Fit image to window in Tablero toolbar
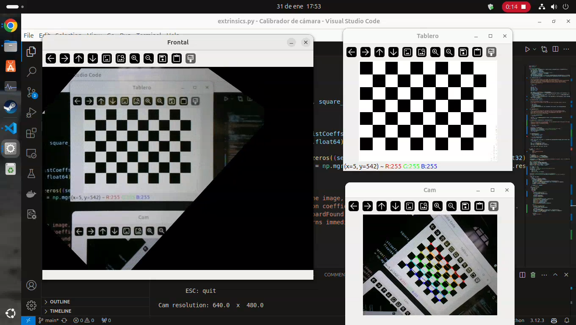The height and width of the screenshot is (325, 576). coord(421,52)
